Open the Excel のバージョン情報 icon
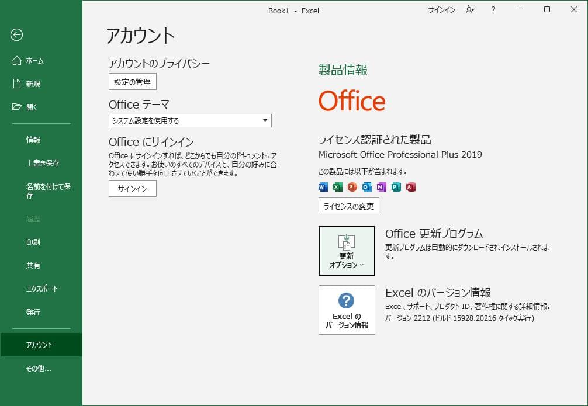The height and width of the screenshot is (406, 588). point(346,310)
